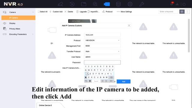Image resolution: width=192 pixels, height=108 pixels.
Task: Collapse the Camera sidebar section chevron
Action: click(33, 12)
